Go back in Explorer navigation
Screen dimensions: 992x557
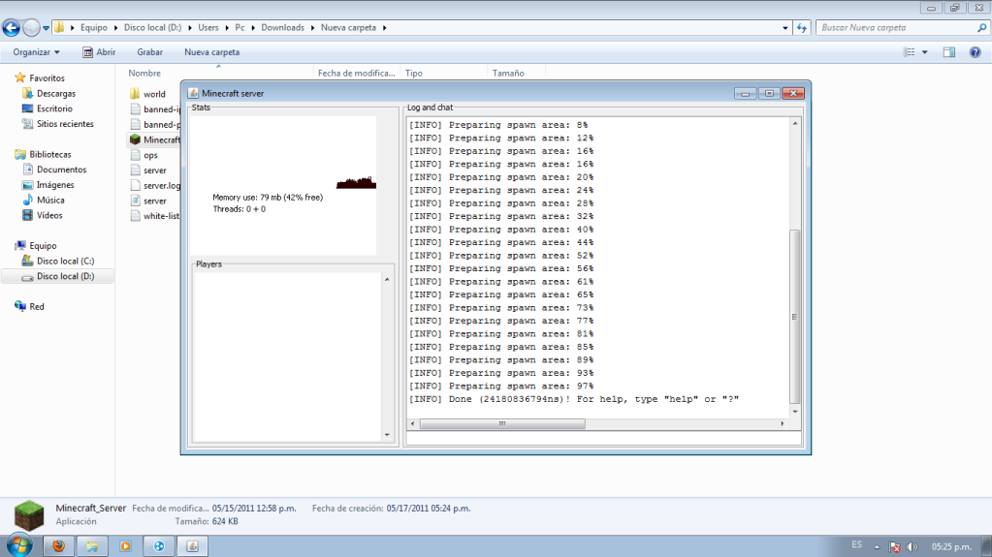click(x=11, y=28)
